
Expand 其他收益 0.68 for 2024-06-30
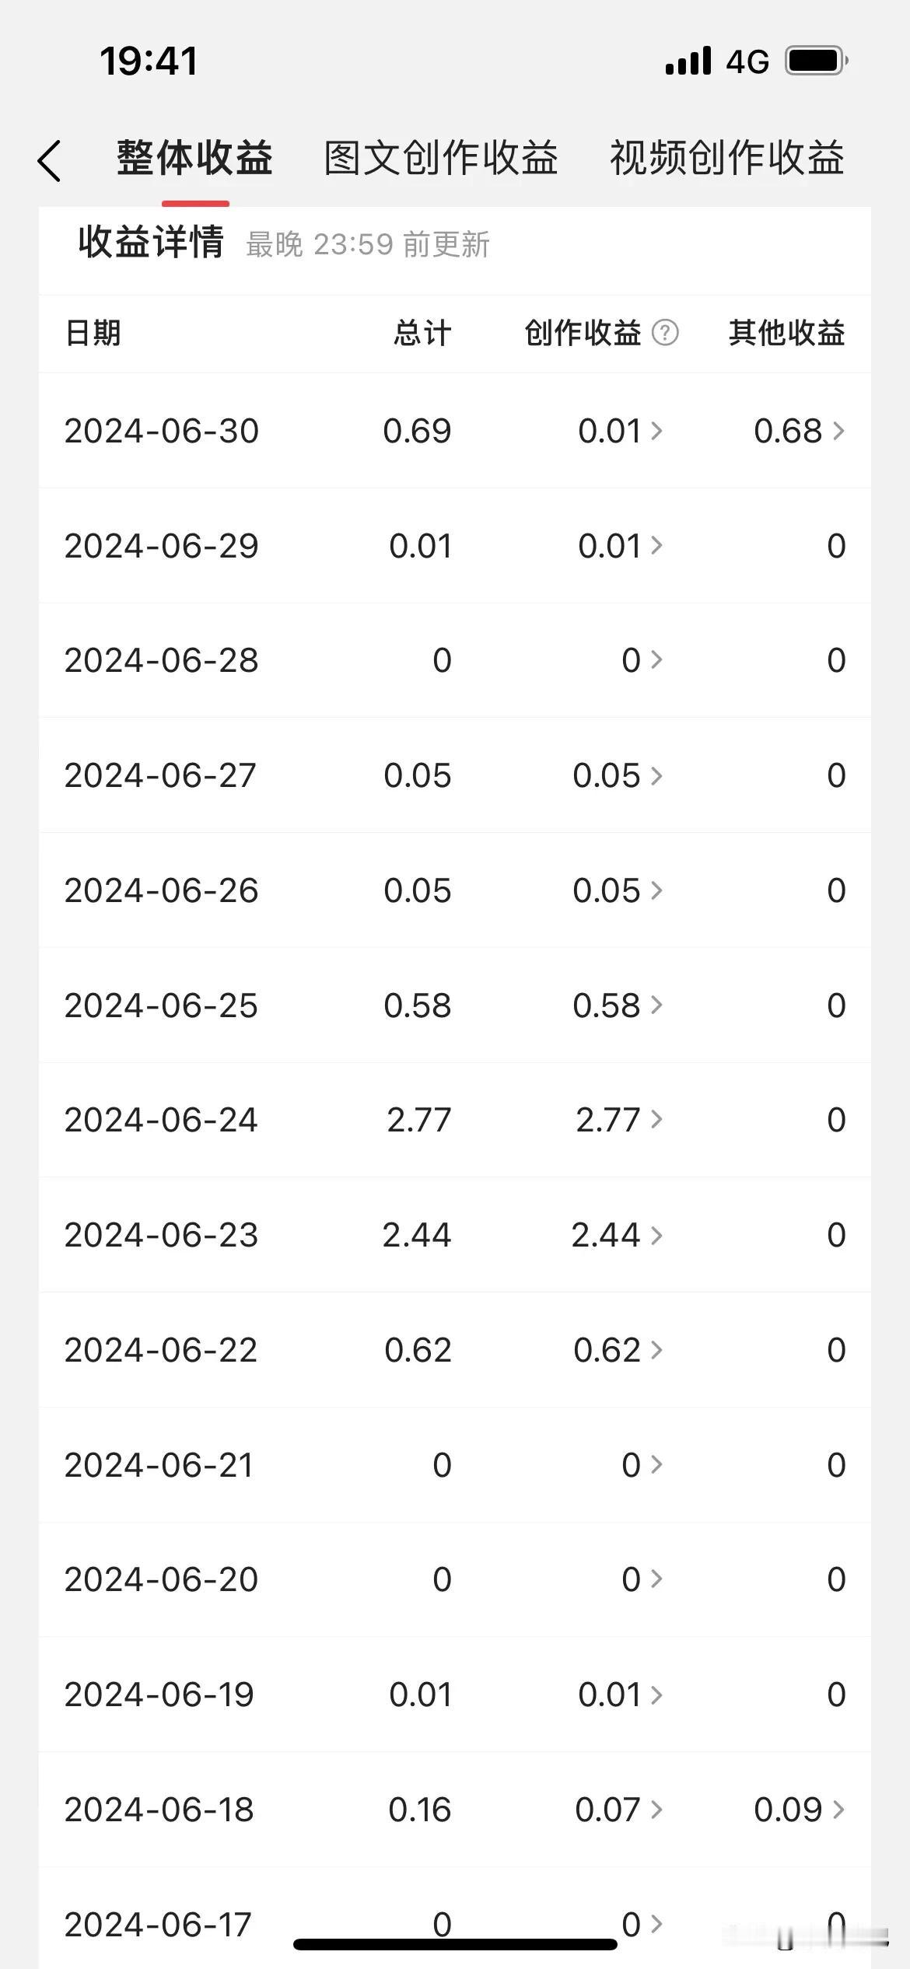[x=800, y=431]
